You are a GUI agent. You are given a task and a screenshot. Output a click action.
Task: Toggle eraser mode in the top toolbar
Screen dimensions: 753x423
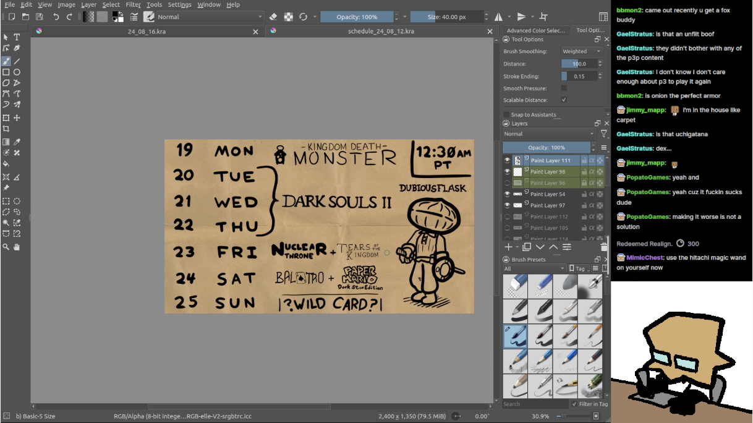274,17
